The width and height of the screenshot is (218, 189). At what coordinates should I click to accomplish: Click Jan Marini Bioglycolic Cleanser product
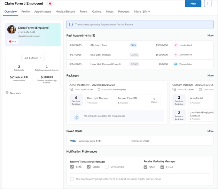tap(201, 115)
